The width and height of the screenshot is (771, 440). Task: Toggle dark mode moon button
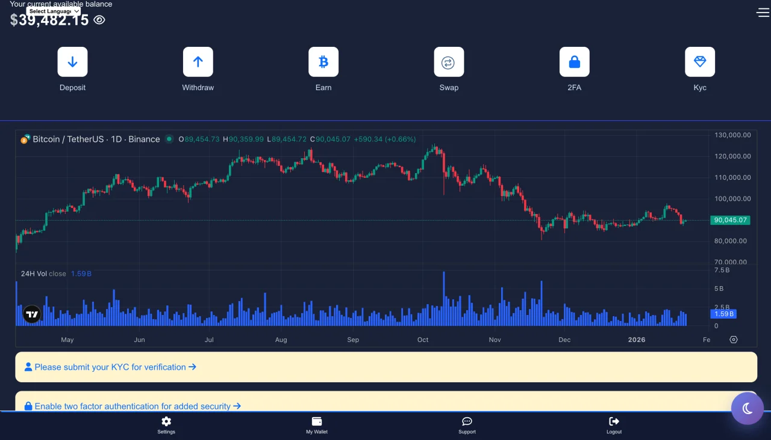point(748,409)
